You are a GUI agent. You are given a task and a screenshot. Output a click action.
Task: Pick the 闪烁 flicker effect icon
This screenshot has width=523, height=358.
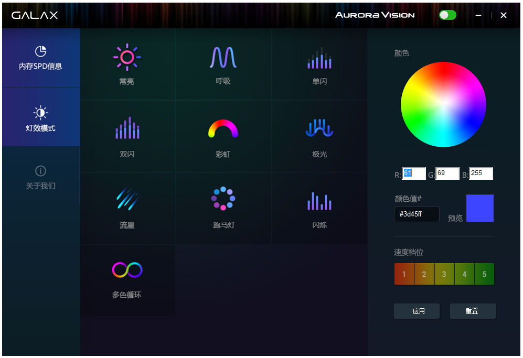click(319, 201)
